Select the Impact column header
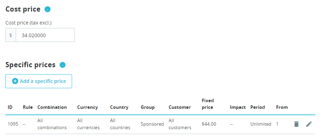 (x=238, y=107)
